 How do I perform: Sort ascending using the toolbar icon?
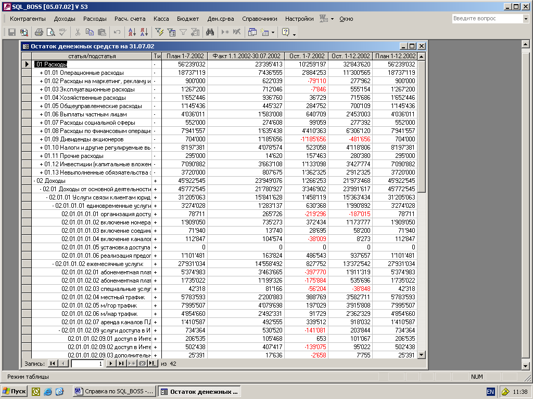click(x=132, y=32)
